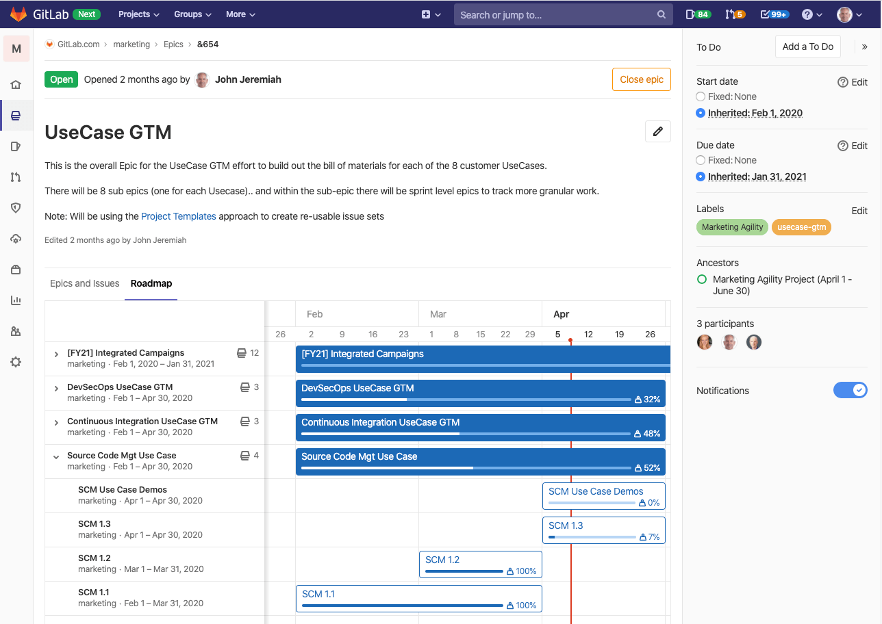Viewport: 882px width, 624px height.
Task: Edit epic title with pencil icon
Action: click(x=658, y=131)
